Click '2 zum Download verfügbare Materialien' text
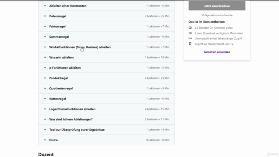The height and width of the screenshot is (157, 279). [x=219, y=33]
